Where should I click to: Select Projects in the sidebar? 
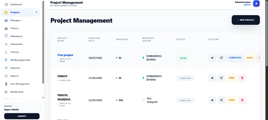[20, 12]
